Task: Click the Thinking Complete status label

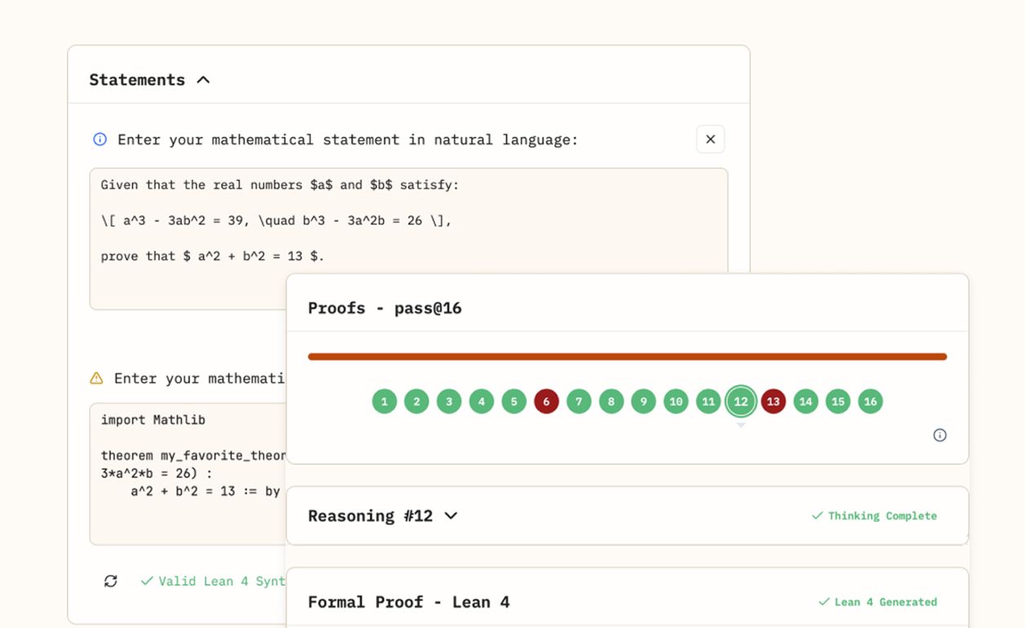Action: tap(874, 515)
